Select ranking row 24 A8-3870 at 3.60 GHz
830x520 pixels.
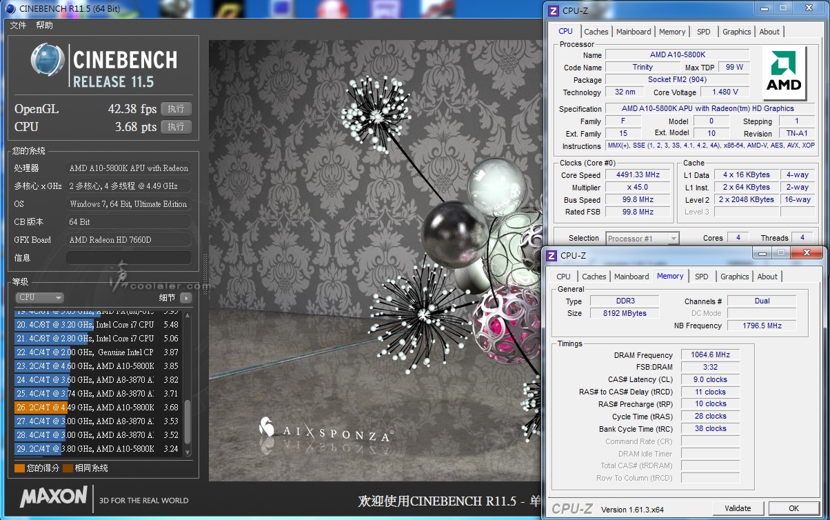[98, 380]
